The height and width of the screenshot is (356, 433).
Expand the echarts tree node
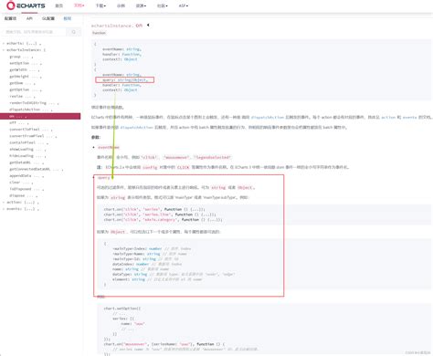pyautogui.click(x=4, y=43)
